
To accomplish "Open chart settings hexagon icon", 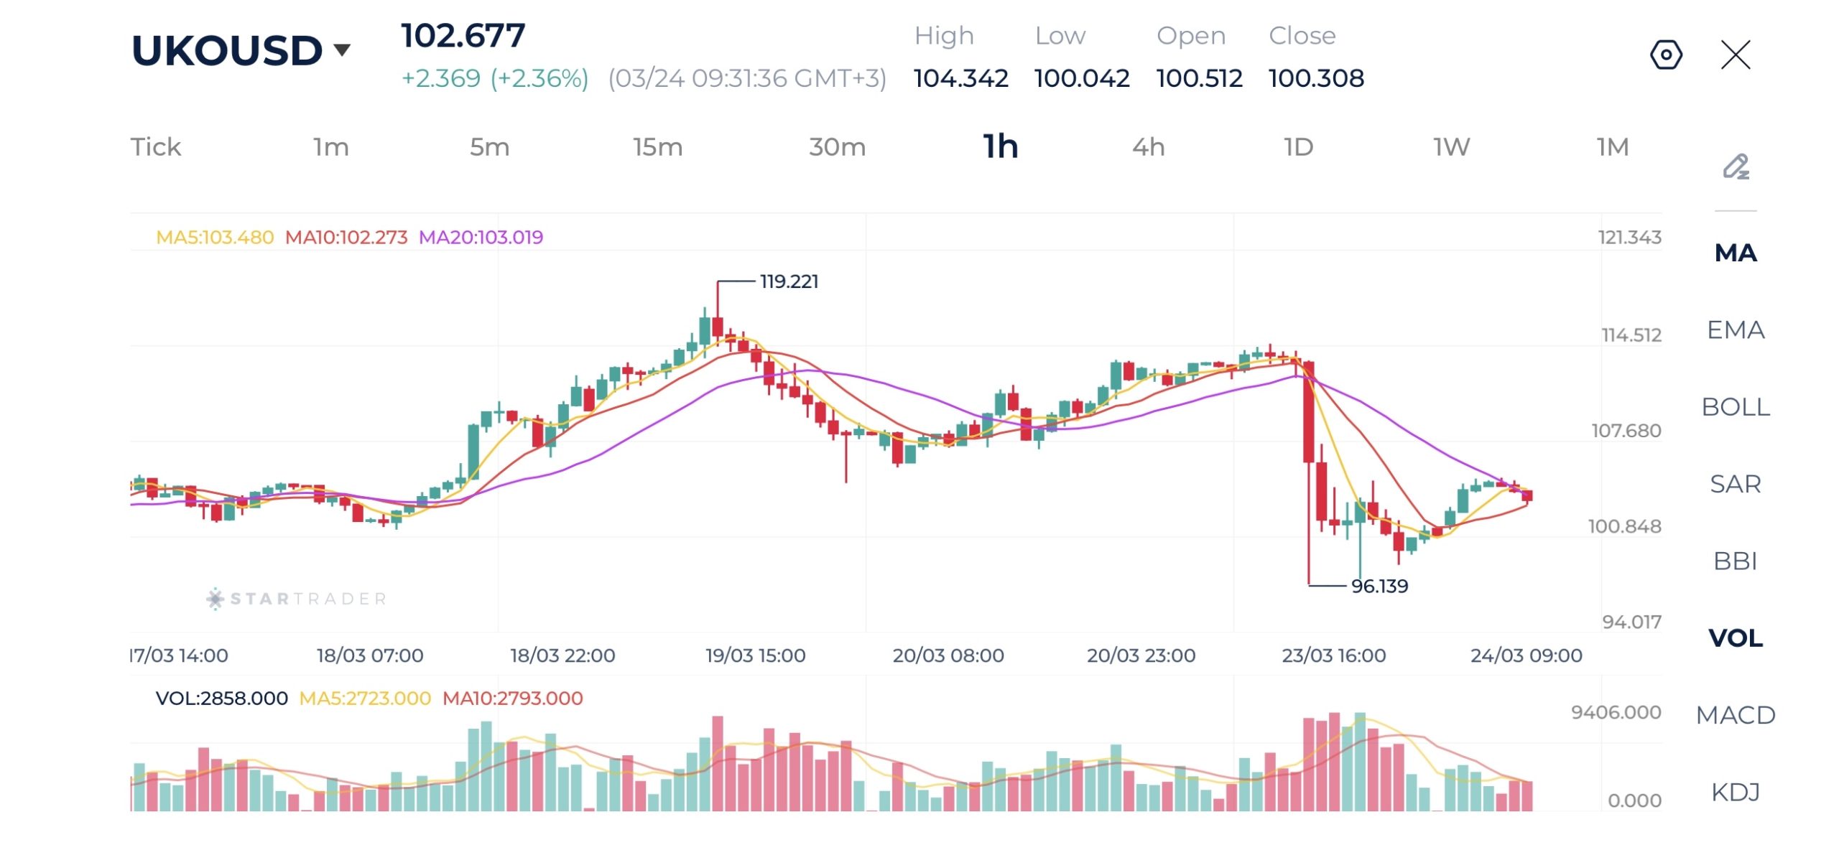I will 1665,55.
